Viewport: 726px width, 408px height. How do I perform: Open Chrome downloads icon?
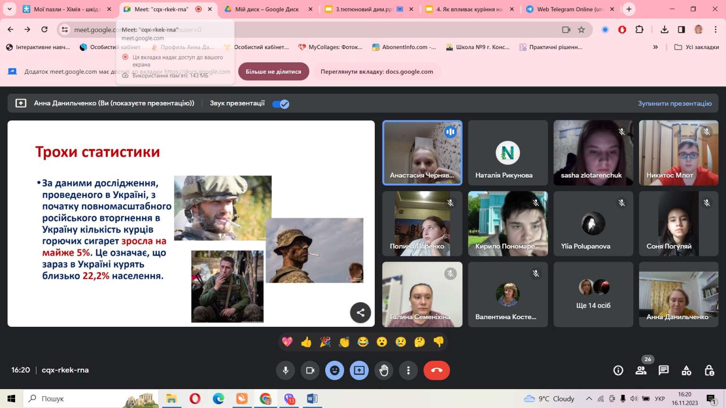[665, 30]
